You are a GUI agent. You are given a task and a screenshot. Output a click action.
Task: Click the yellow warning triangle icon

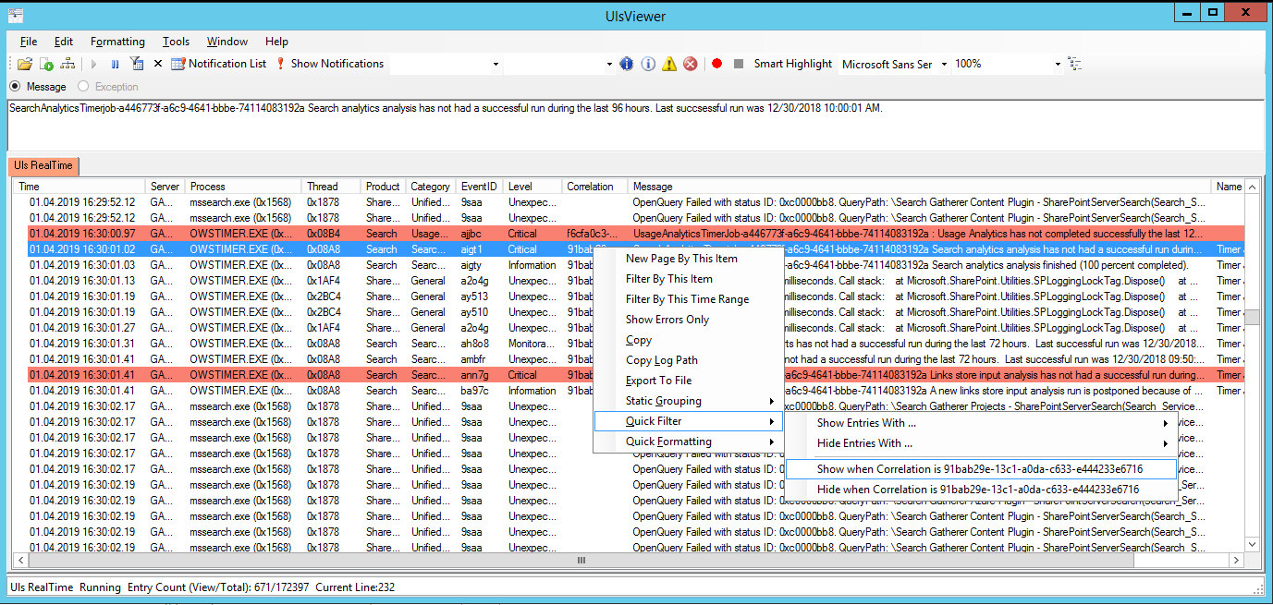pyautogui.click(x=669, y=63)
